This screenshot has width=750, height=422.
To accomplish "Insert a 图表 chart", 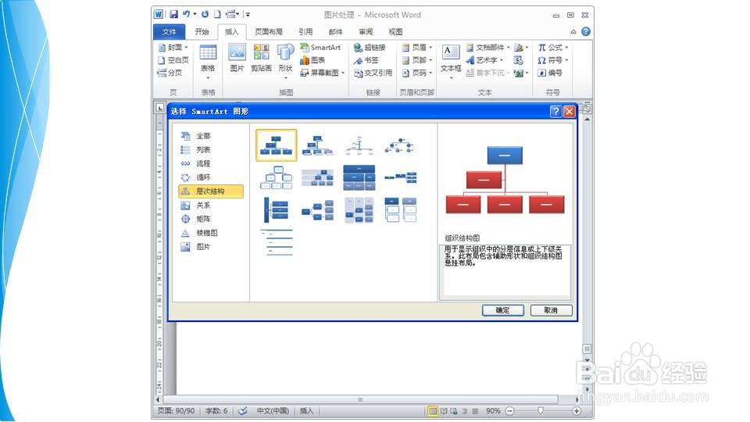I will pos(312,60).
